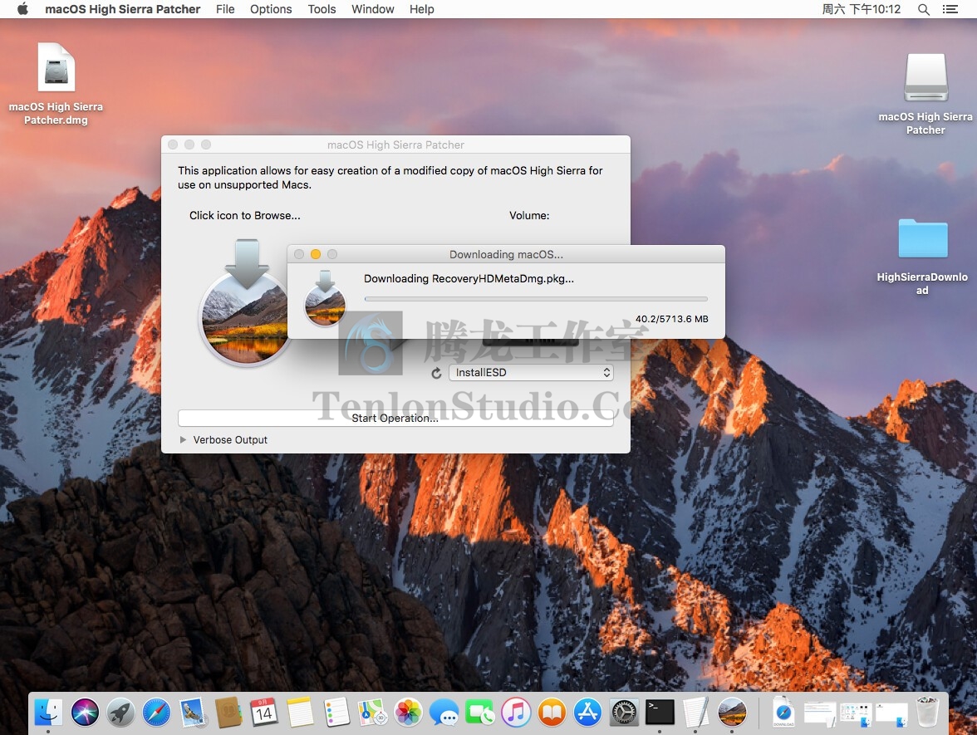Screen dimensions: 977x735
Task: Open the macOS High Sierra Patcher app menu
Action: [123, 8]
